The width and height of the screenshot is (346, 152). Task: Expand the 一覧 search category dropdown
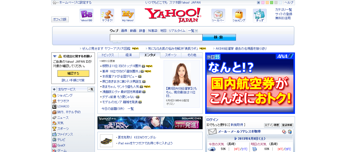tap(196, 31)
